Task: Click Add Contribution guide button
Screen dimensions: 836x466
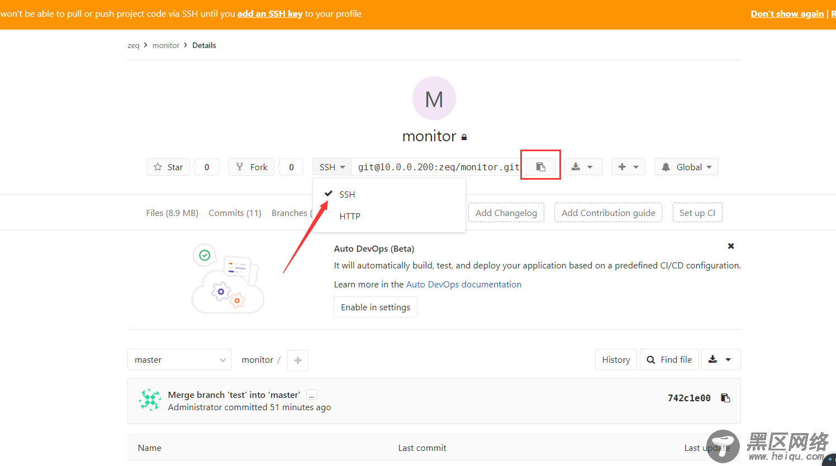Action: click(x=608, y=213)
